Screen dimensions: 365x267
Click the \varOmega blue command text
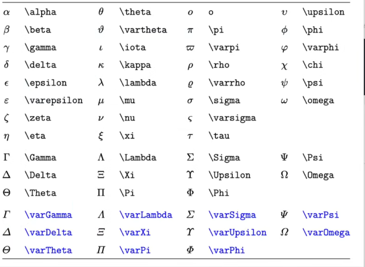[326, 233]
